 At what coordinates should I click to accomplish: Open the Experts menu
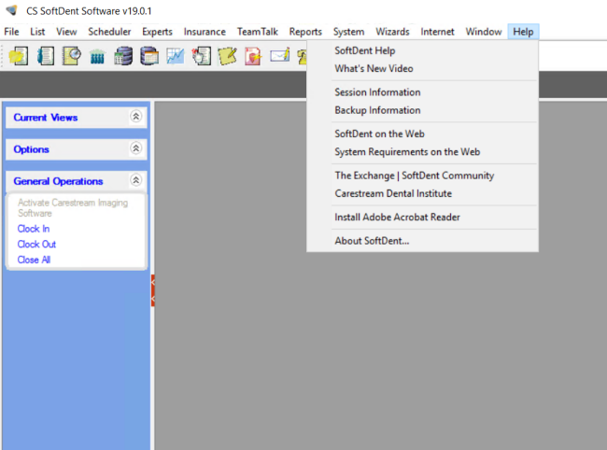point(157,32)
